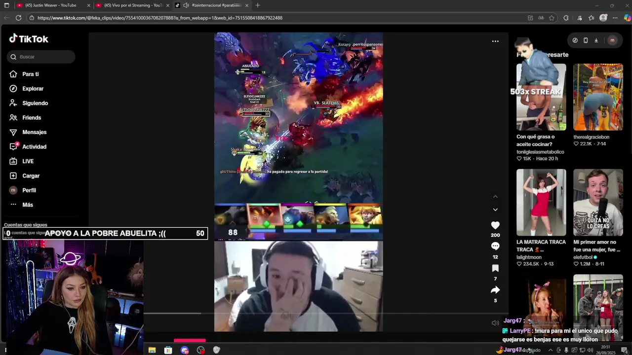Visit therealgraciebon profile link
The image size is (632, 355).
(591, 137)
